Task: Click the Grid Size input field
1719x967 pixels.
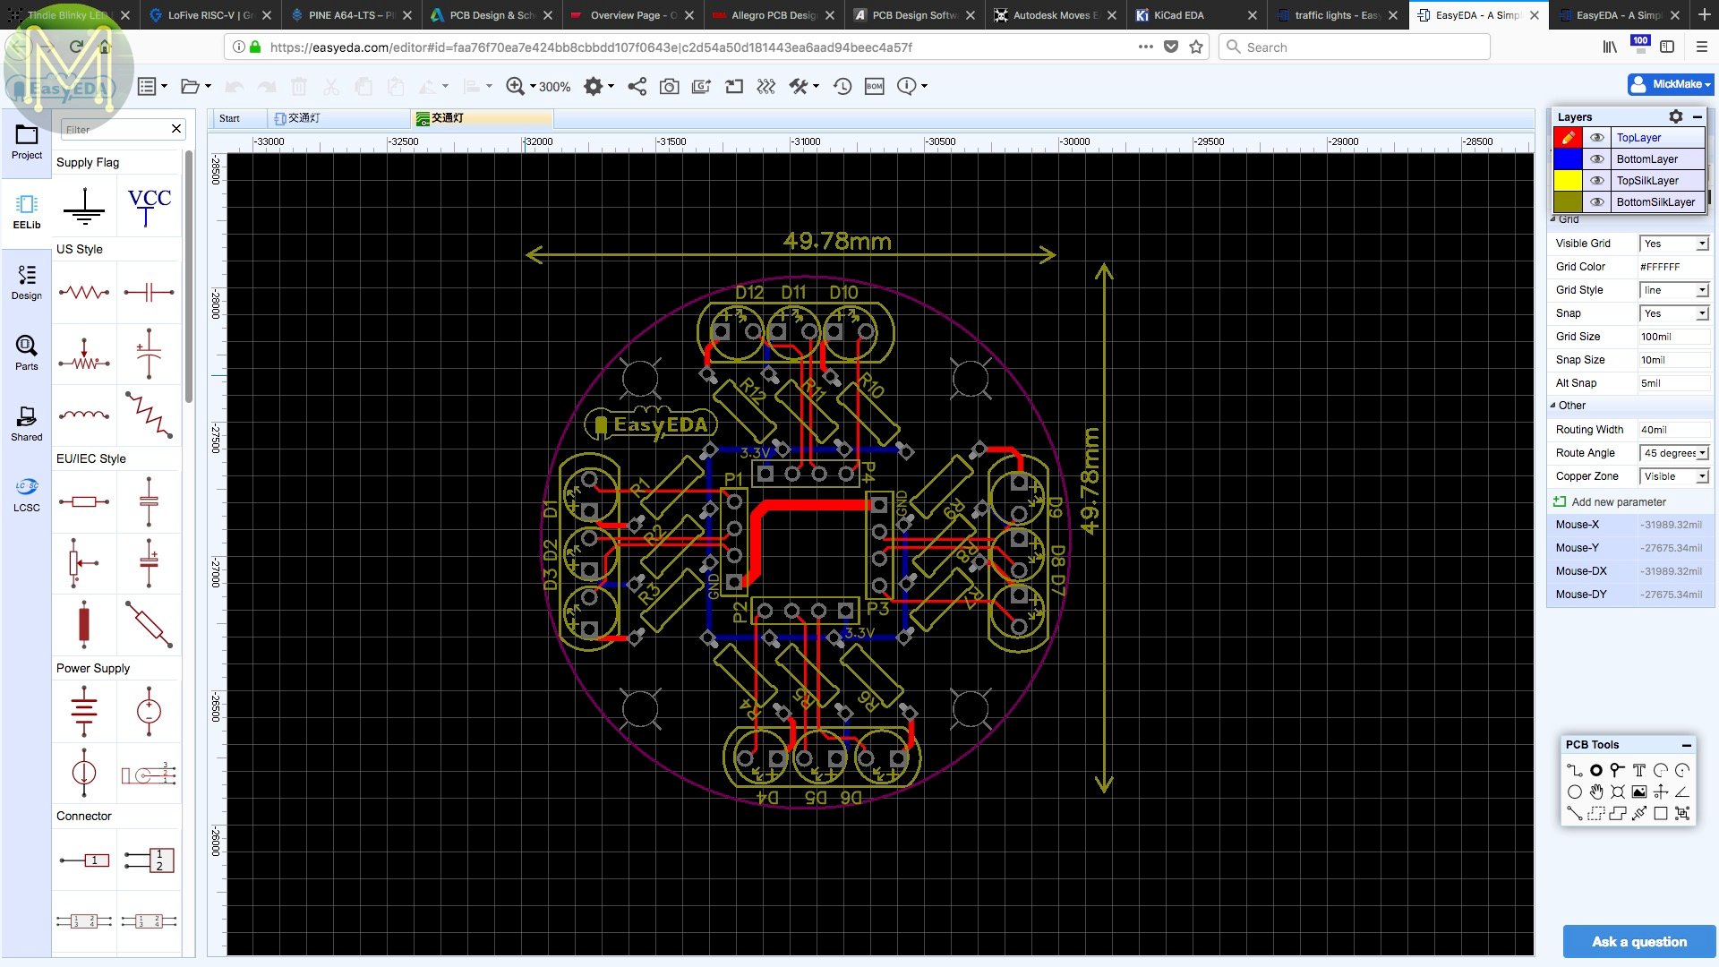Action: pyautogui.click(x=1674, y=337)
